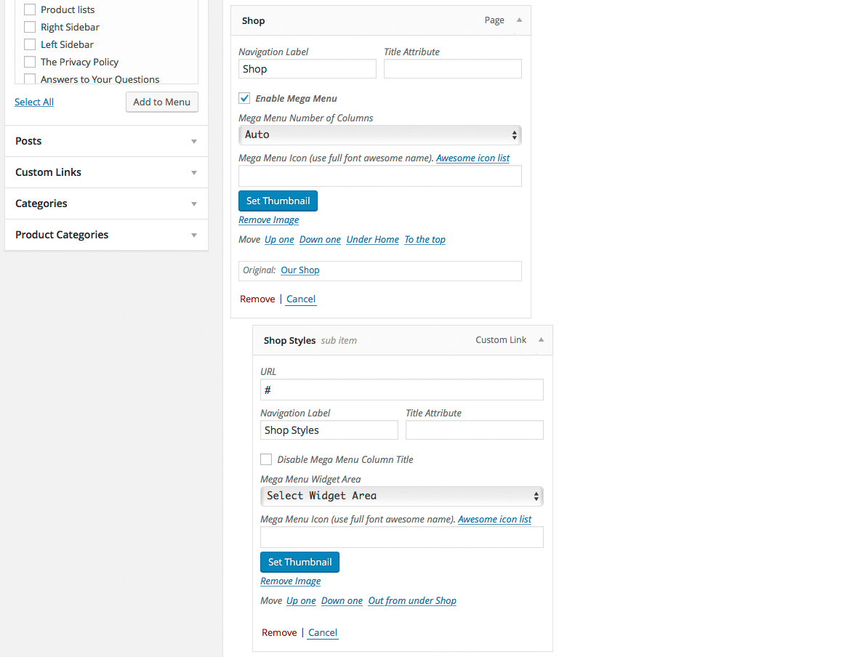Move Shop Styles Out from under Shop
This screenshot has height=657, width=844.
[x=411, y=600]
